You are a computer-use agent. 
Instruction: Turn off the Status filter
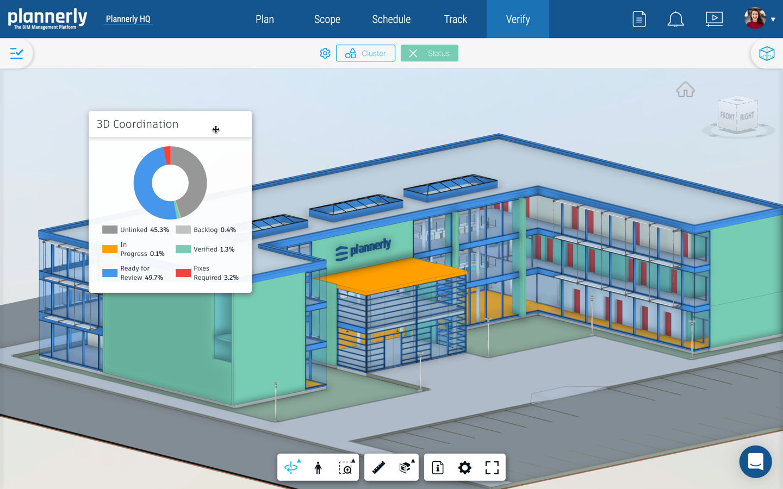430,53
